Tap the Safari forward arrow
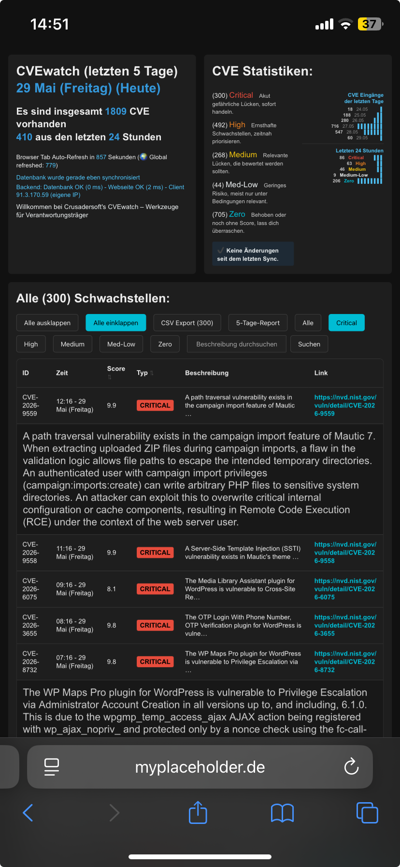The width and height of the screenshot is (400, 867). tap(114, 813)
